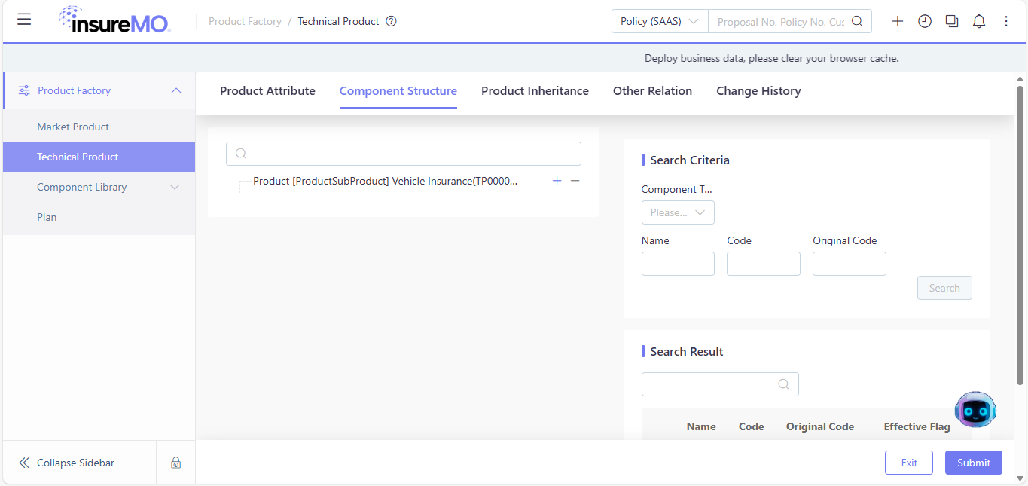The height and width of the screenshot is (486, 1028).
Task: Select the Vehicle Insurance product tree node
Action: coord(386,181)
